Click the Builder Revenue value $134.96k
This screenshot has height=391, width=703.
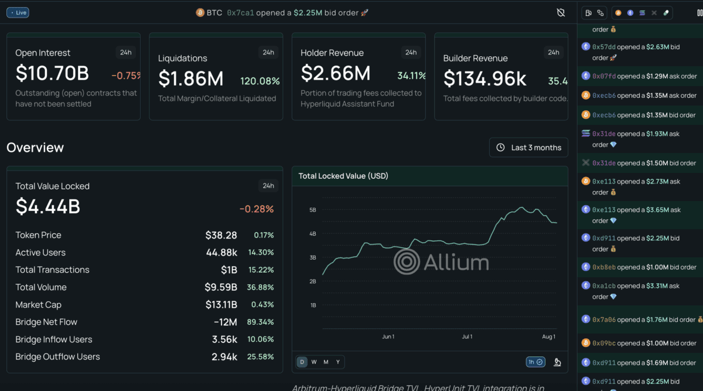(x=485, y=79)
